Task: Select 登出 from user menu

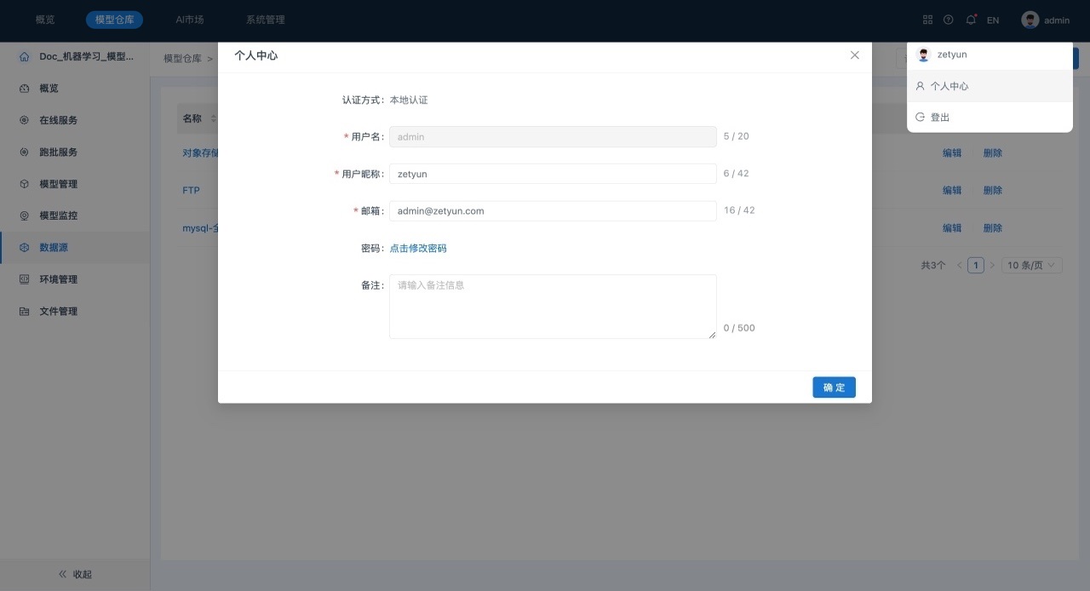Action: pyautogui.click(x=939, y=118)
